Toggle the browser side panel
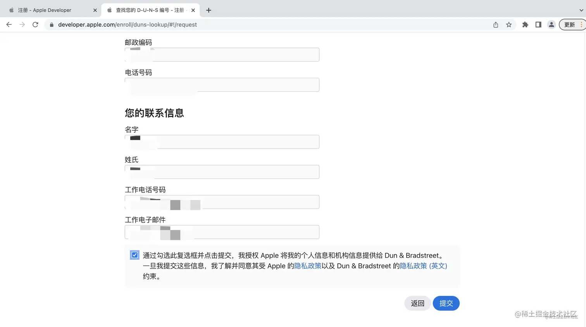Image resolution: width=586 pixels, height=327 pixels. point(538,25)
